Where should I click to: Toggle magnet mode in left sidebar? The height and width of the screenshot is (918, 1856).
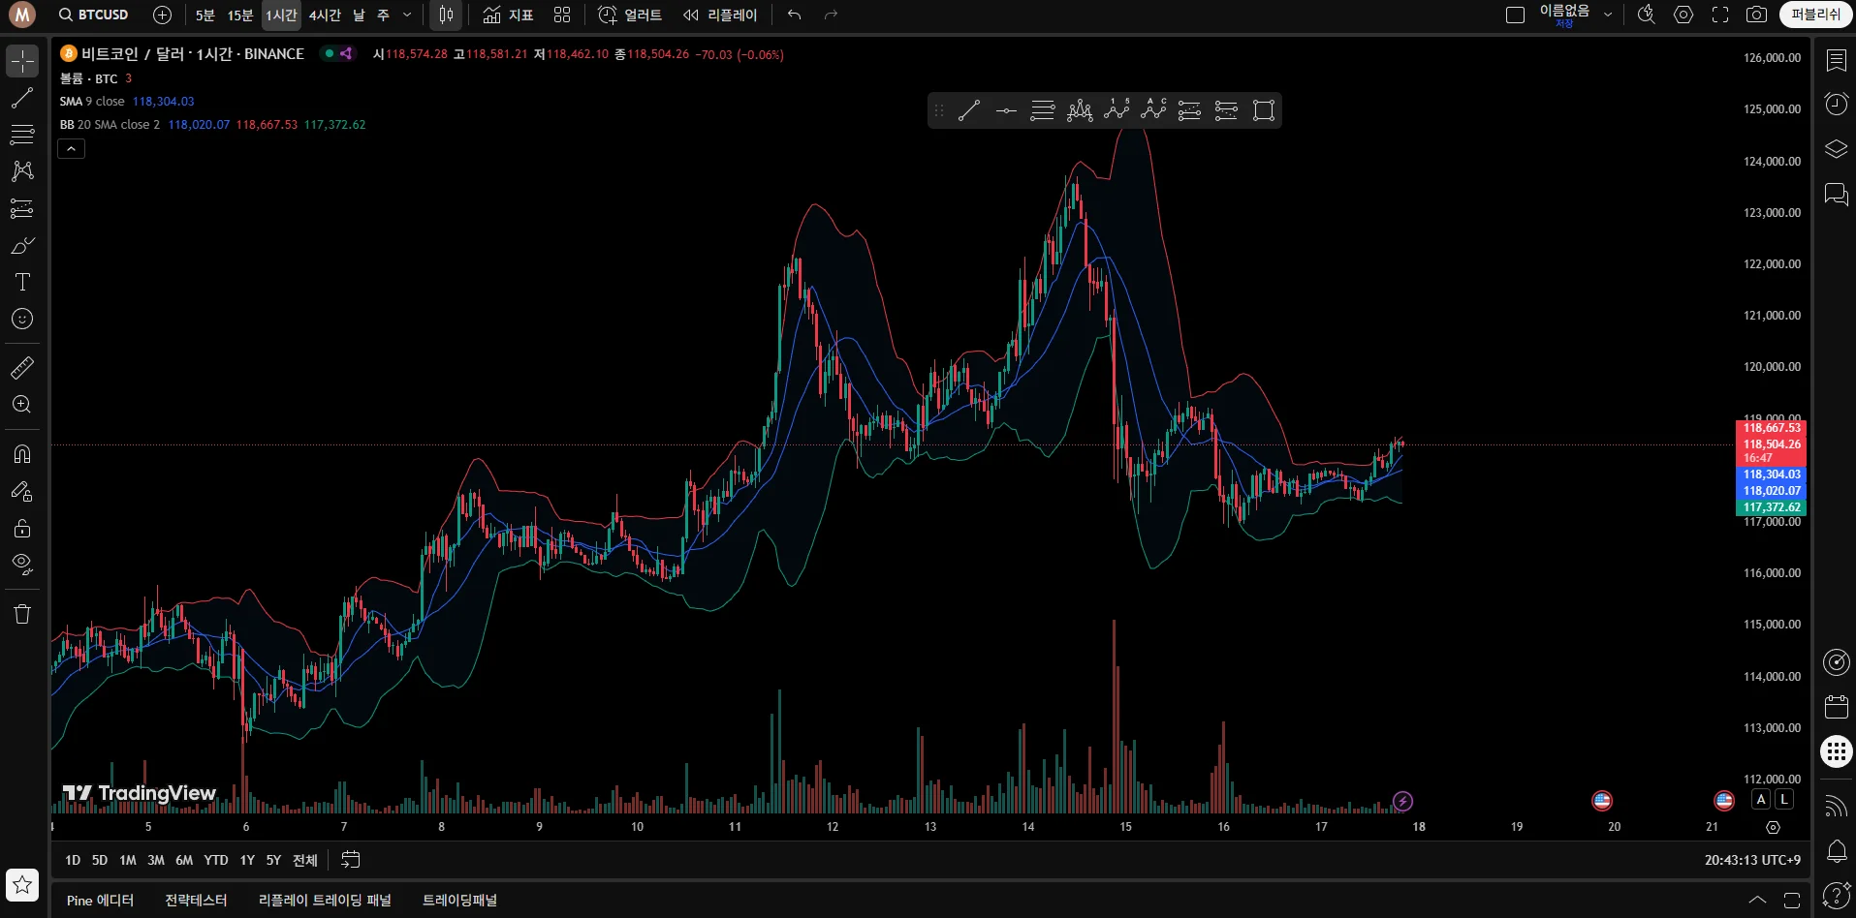coord(22,454)
